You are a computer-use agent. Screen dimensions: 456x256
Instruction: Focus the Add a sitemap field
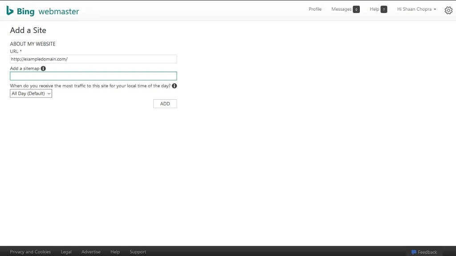[x=94, y=76]
